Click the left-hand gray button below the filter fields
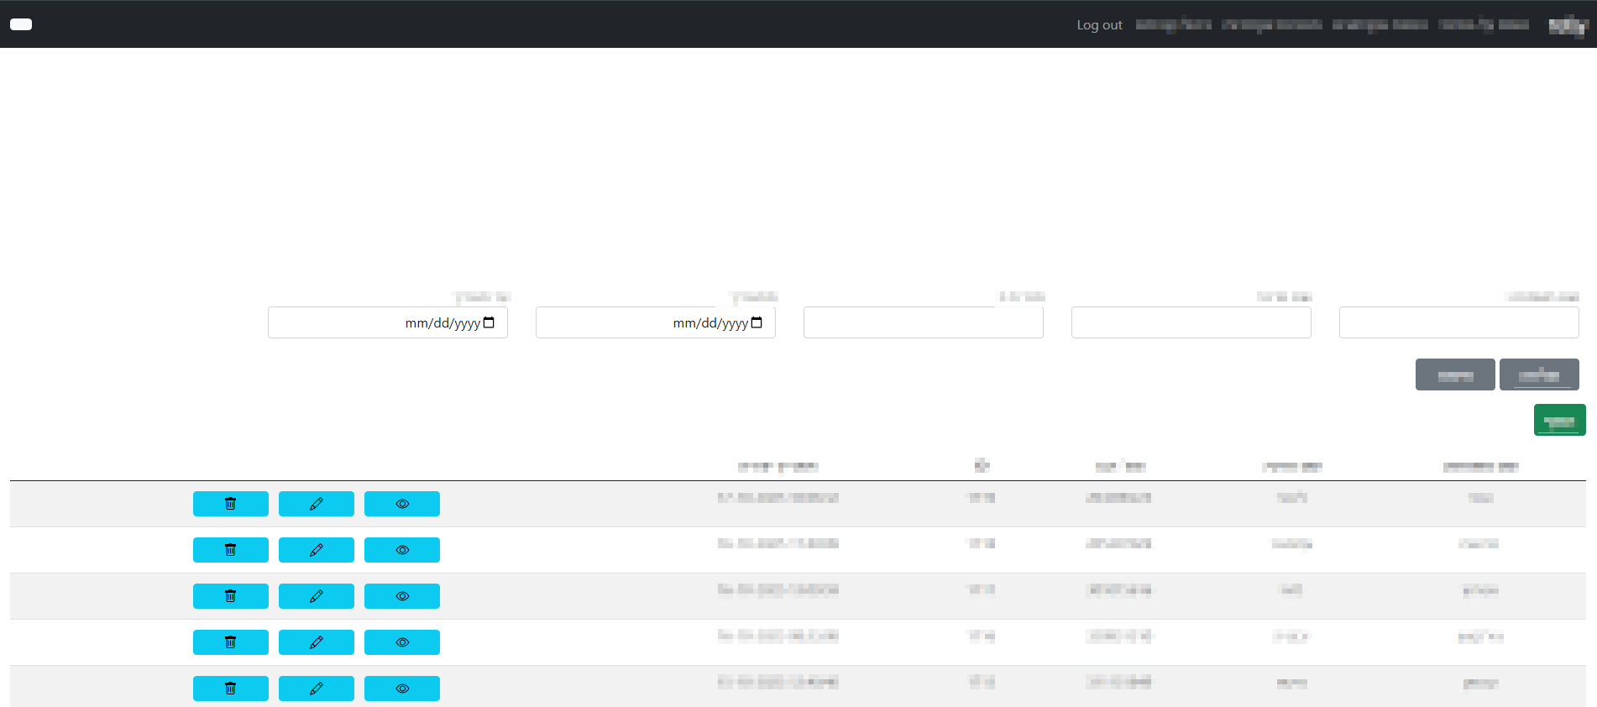Viewport: 1597px width, 707px height. coord(1454,374)
